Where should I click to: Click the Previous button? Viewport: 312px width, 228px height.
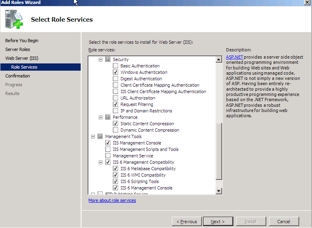187,222
